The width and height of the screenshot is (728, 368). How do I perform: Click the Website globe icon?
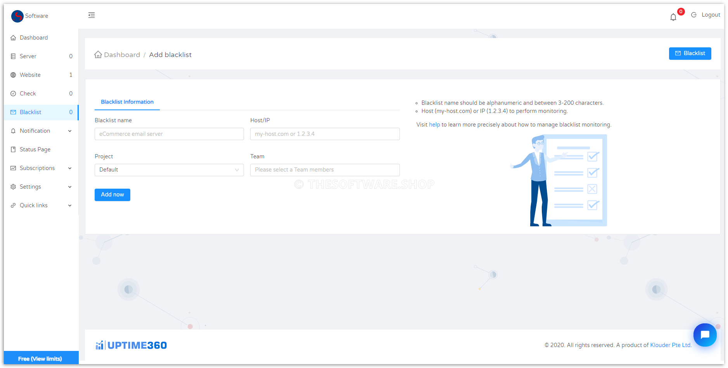[13, 75]
